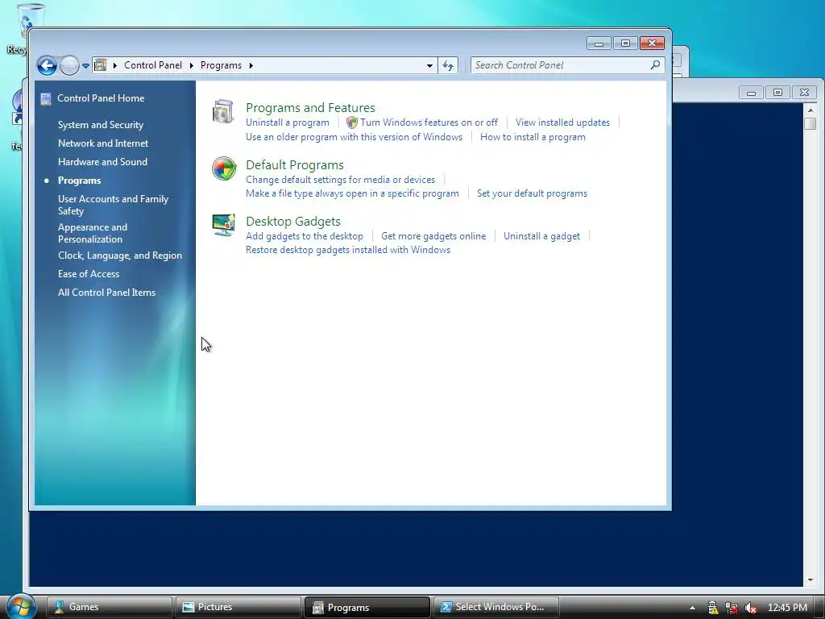Select Programs in the sidebar
The width and height of the screenshot is (825, 619).
coord(80,181)
